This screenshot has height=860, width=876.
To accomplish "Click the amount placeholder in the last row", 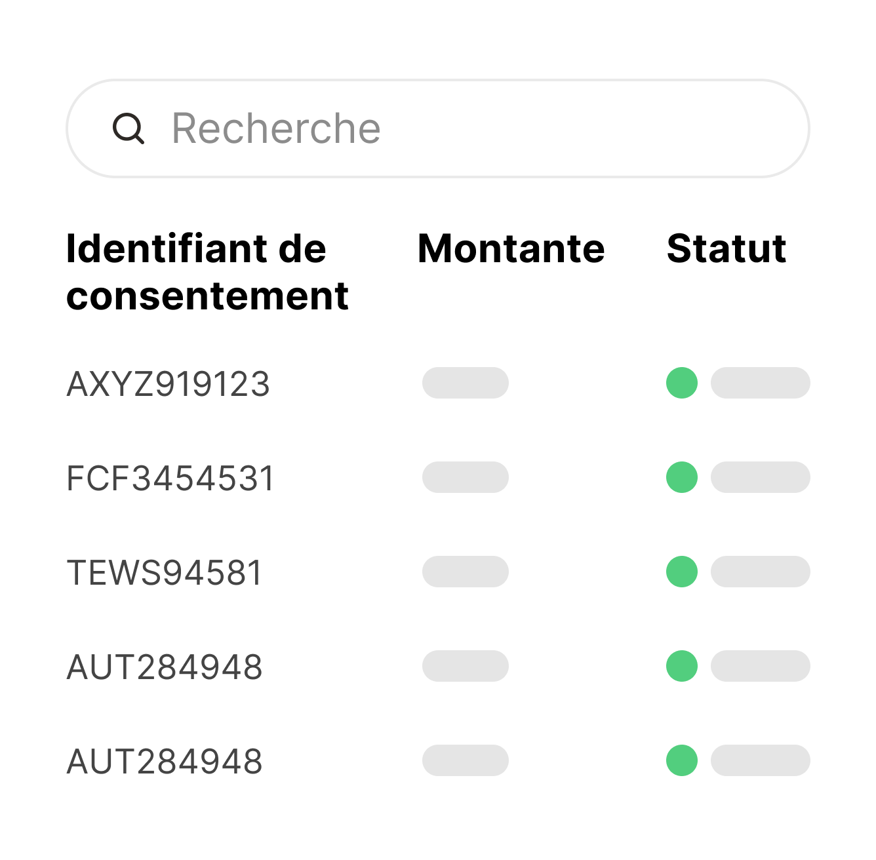I will [466, 760].
